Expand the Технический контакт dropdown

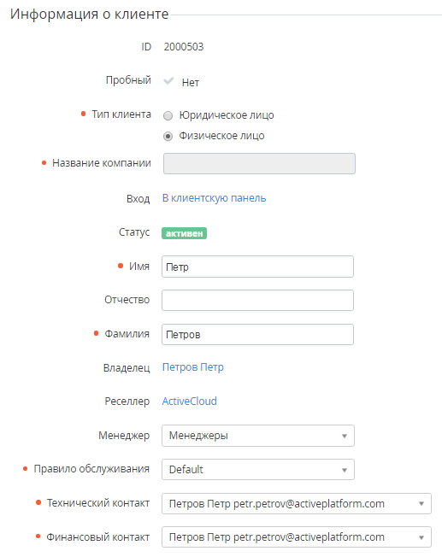[x=297, y=503]
